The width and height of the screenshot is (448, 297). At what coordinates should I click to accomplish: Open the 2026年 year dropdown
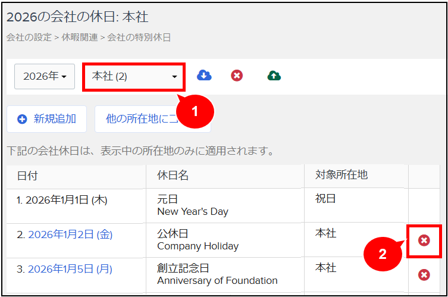click(x=44, y=76)
